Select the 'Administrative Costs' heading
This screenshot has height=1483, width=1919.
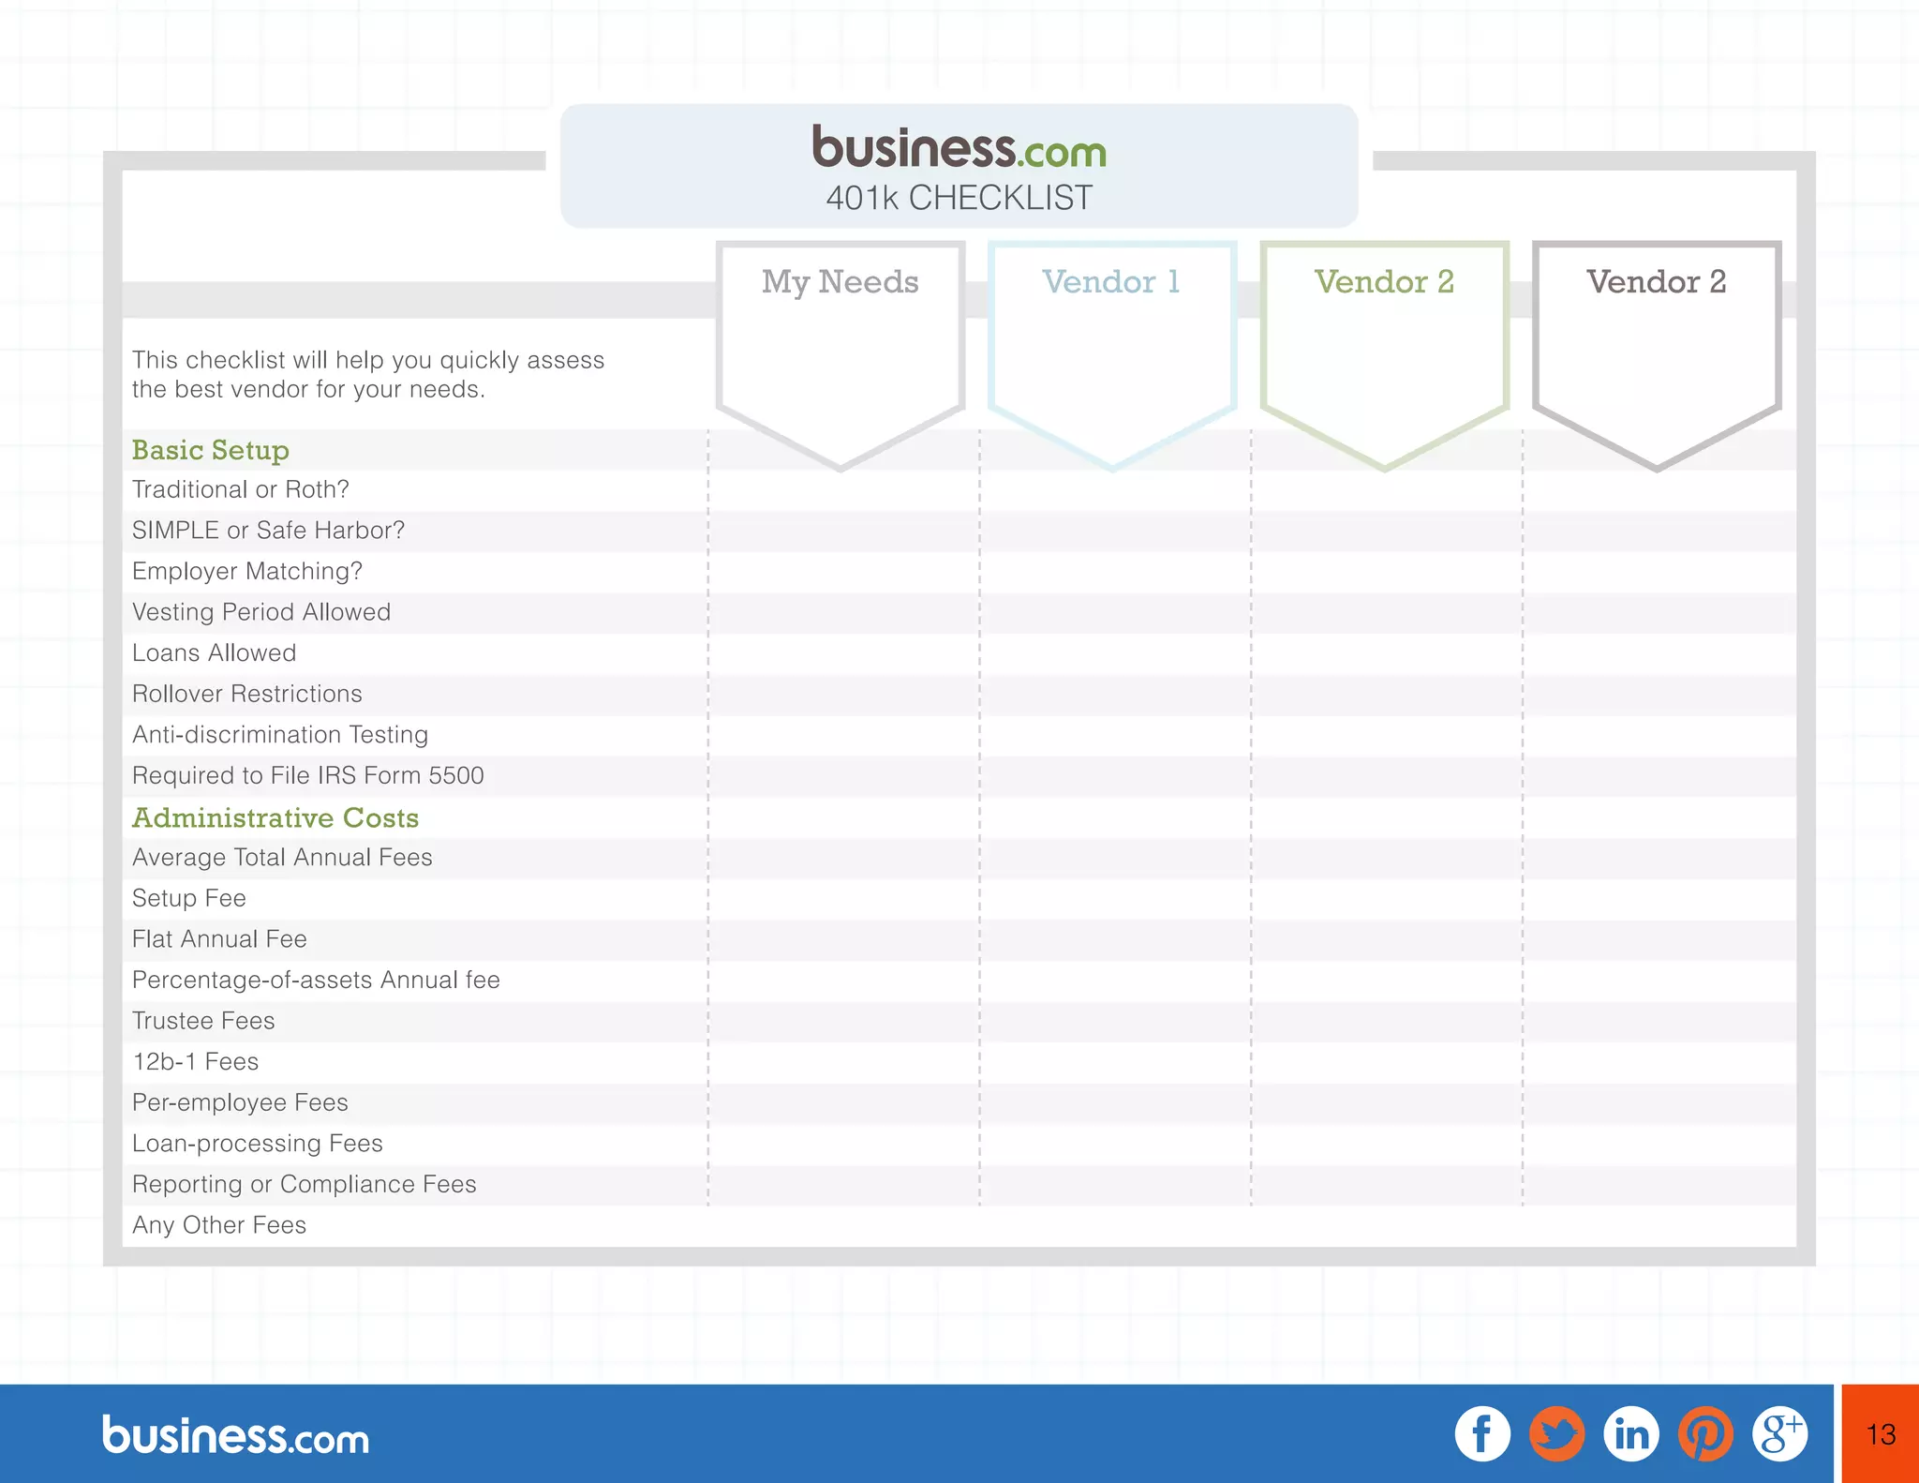[275, 817]
